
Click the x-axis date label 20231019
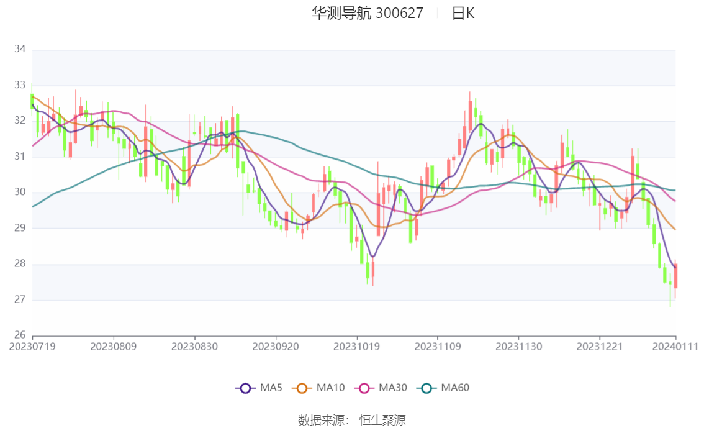click(356, 347)
